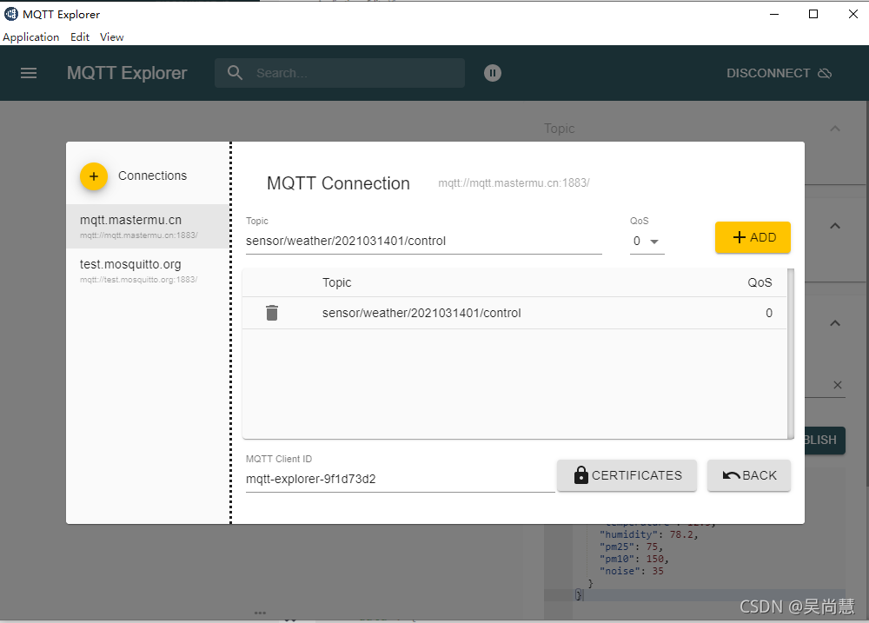Collapse the Topic panel chevron
The height and width of the screenshot is (623, 869).
835,129
